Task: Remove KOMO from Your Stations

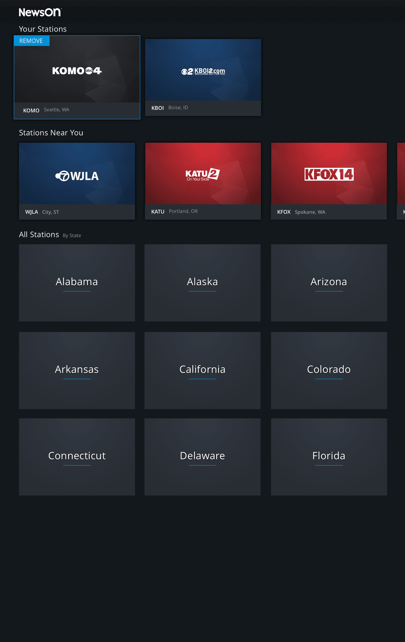Action: click(x=32, y=41)
